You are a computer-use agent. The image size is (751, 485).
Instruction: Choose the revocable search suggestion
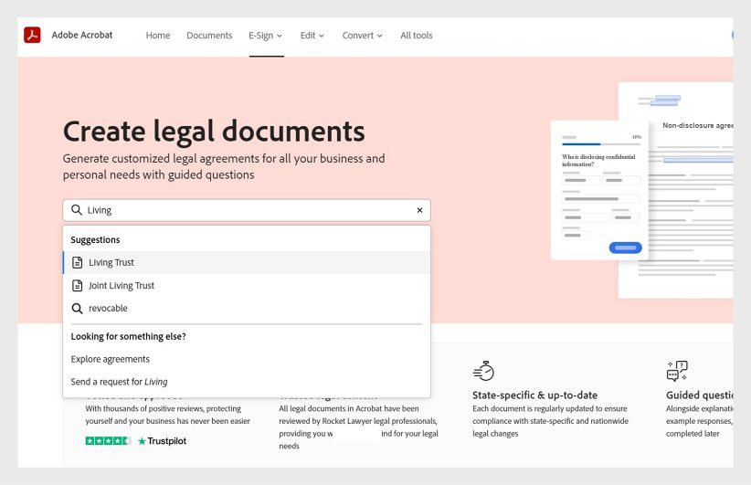[x=247, y=309]
